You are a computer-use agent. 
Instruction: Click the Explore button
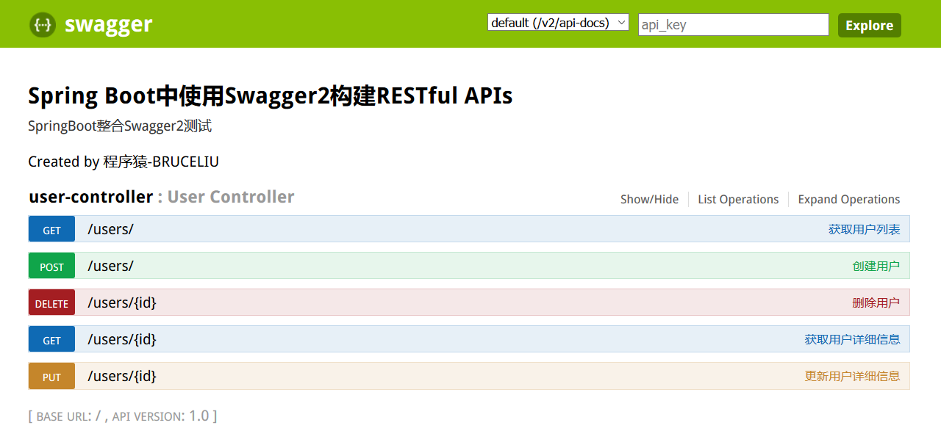point(869,25)
